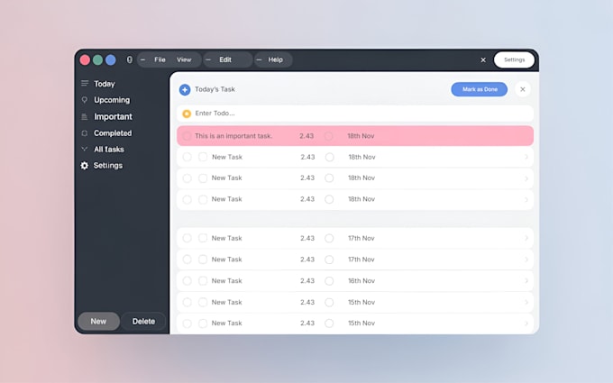This screenshot has height=383, width=613.
Task: Click the red window control dot
Action: 85,59
